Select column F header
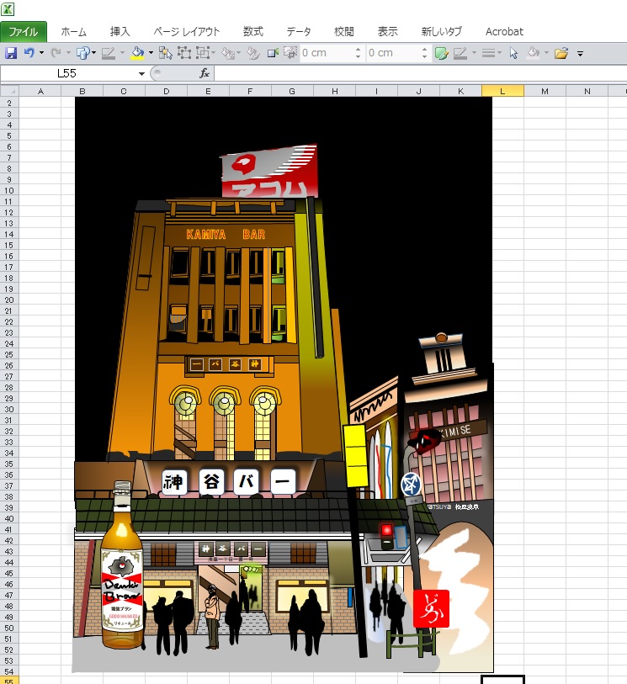This screenshot has width=627, height=684. point(250,91)
